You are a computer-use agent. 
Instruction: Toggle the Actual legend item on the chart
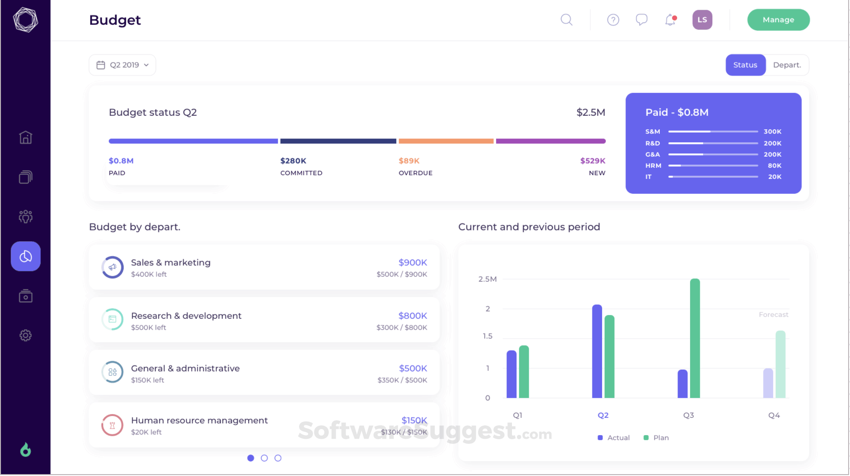pos(613,437)
